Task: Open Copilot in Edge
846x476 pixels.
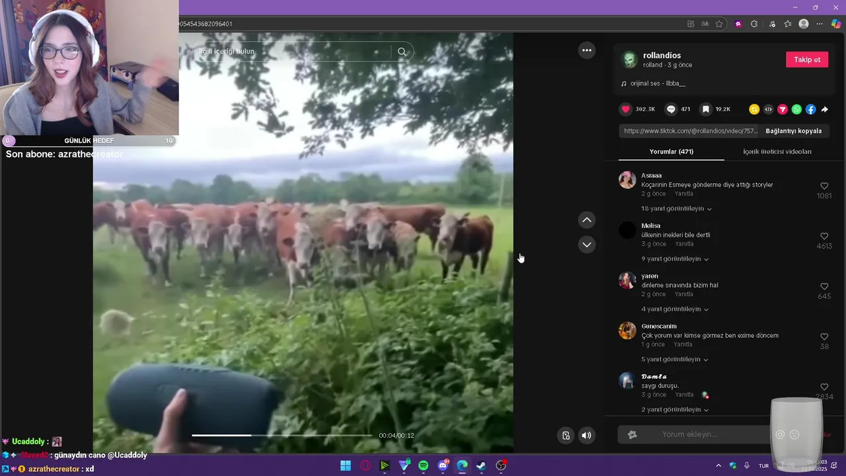Action: click(x=836, y=24)
